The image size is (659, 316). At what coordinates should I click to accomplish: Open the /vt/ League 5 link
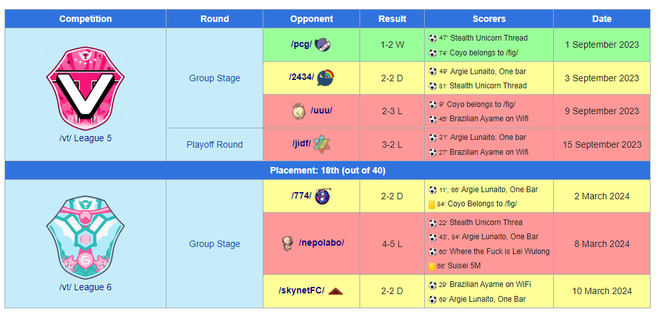85,138
